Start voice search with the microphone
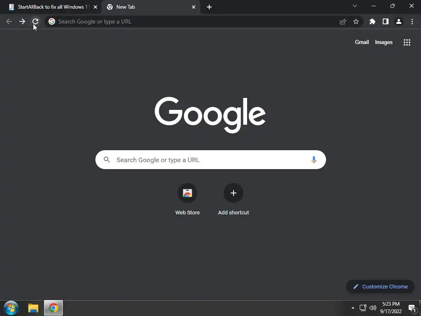The image size is (421, 316). click(314, 160)
